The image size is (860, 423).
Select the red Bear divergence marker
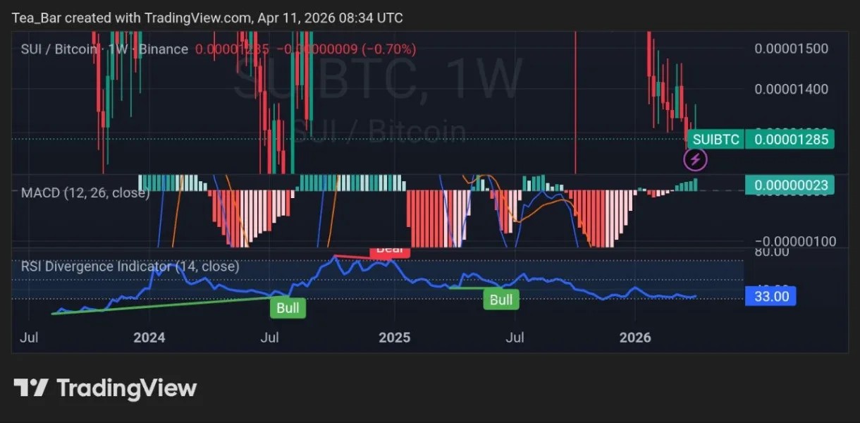pyautogui.click(x=390, y=250)
